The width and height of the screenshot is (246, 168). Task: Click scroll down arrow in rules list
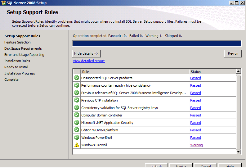point(238,152)
